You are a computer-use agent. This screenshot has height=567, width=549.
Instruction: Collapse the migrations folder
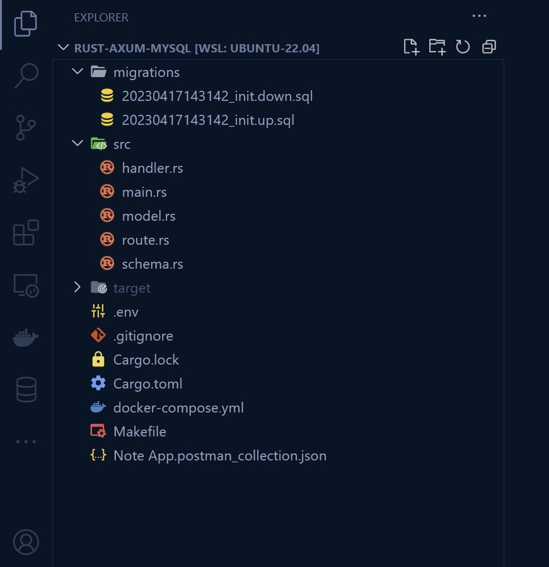77,72
